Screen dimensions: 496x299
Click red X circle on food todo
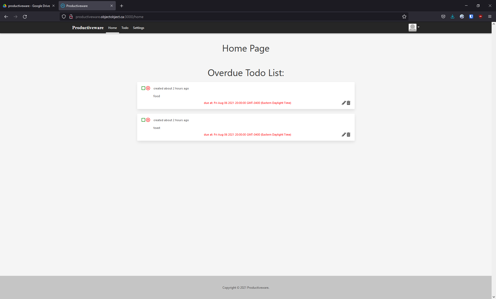coord(148,88)
